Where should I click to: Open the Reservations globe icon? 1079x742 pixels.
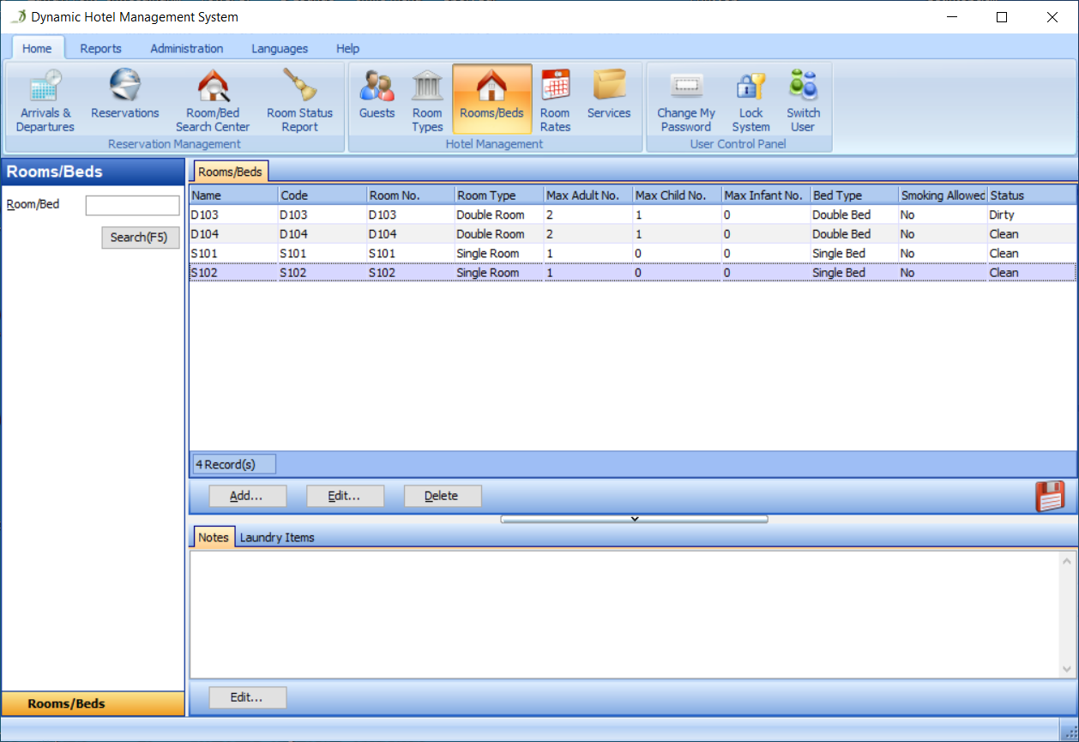tap(125, 94)
